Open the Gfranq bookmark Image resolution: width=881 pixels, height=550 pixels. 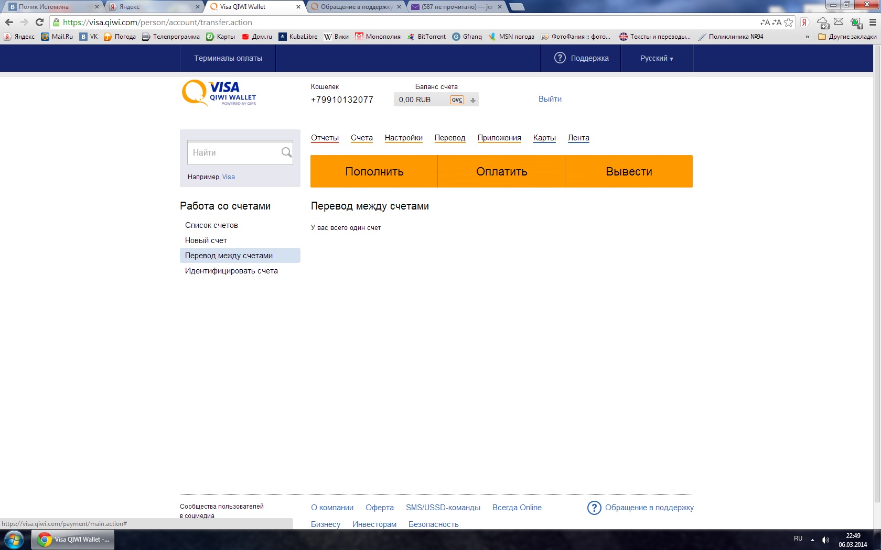pos(467,37)
